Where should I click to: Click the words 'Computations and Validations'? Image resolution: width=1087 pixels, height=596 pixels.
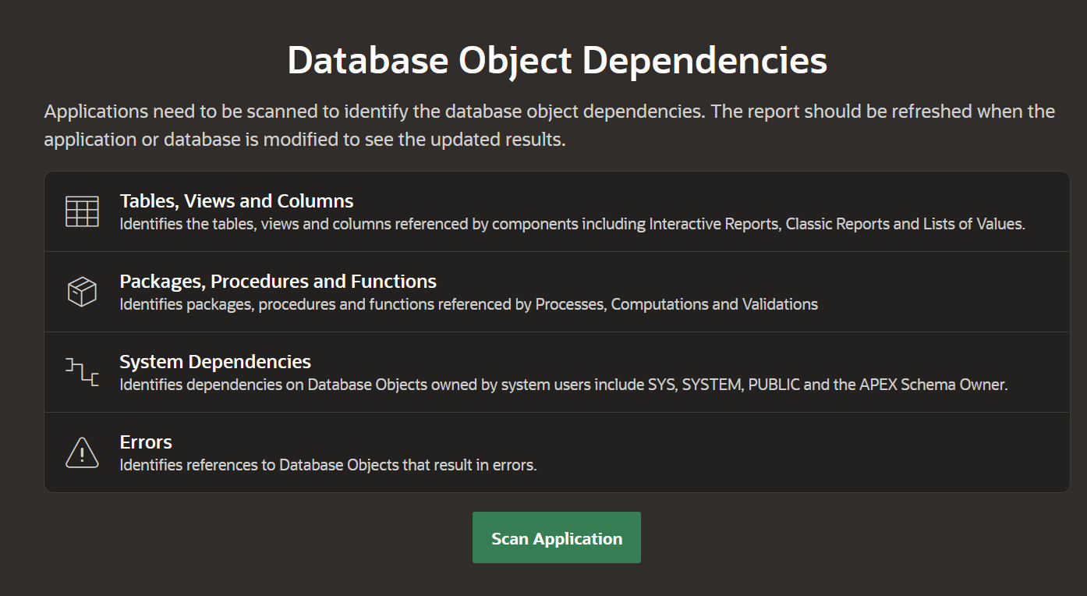click(714, 304)
